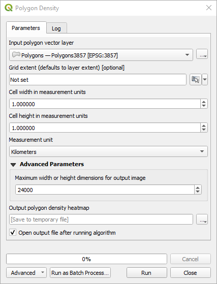Click Run as Batch Process button

coord(80,273)
